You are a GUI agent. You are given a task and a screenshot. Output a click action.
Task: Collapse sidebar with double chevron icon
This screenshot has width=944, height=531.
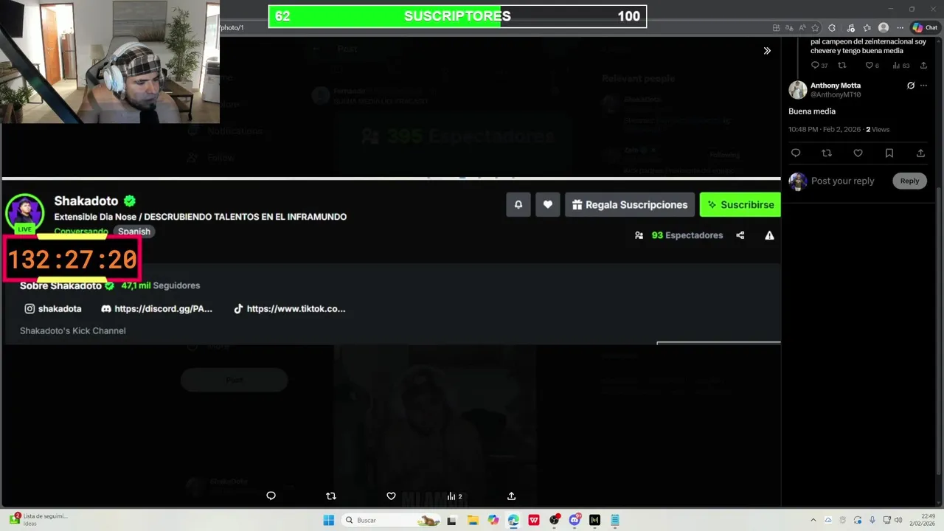coord(767,51)
